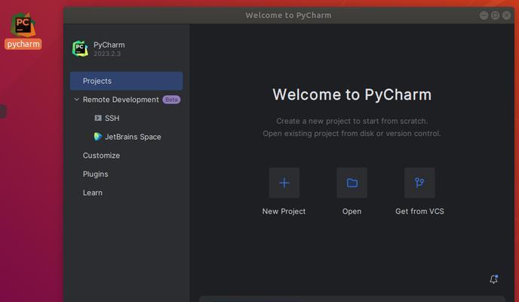Choose JetBrains Space entry
519x302 pixels.
[133, 137]
